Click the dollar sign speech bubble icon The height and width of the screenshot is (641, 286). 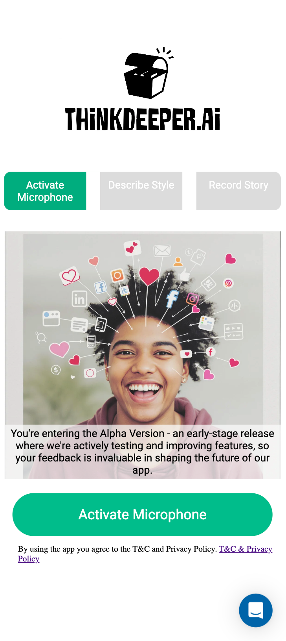(x=56, y=370)
